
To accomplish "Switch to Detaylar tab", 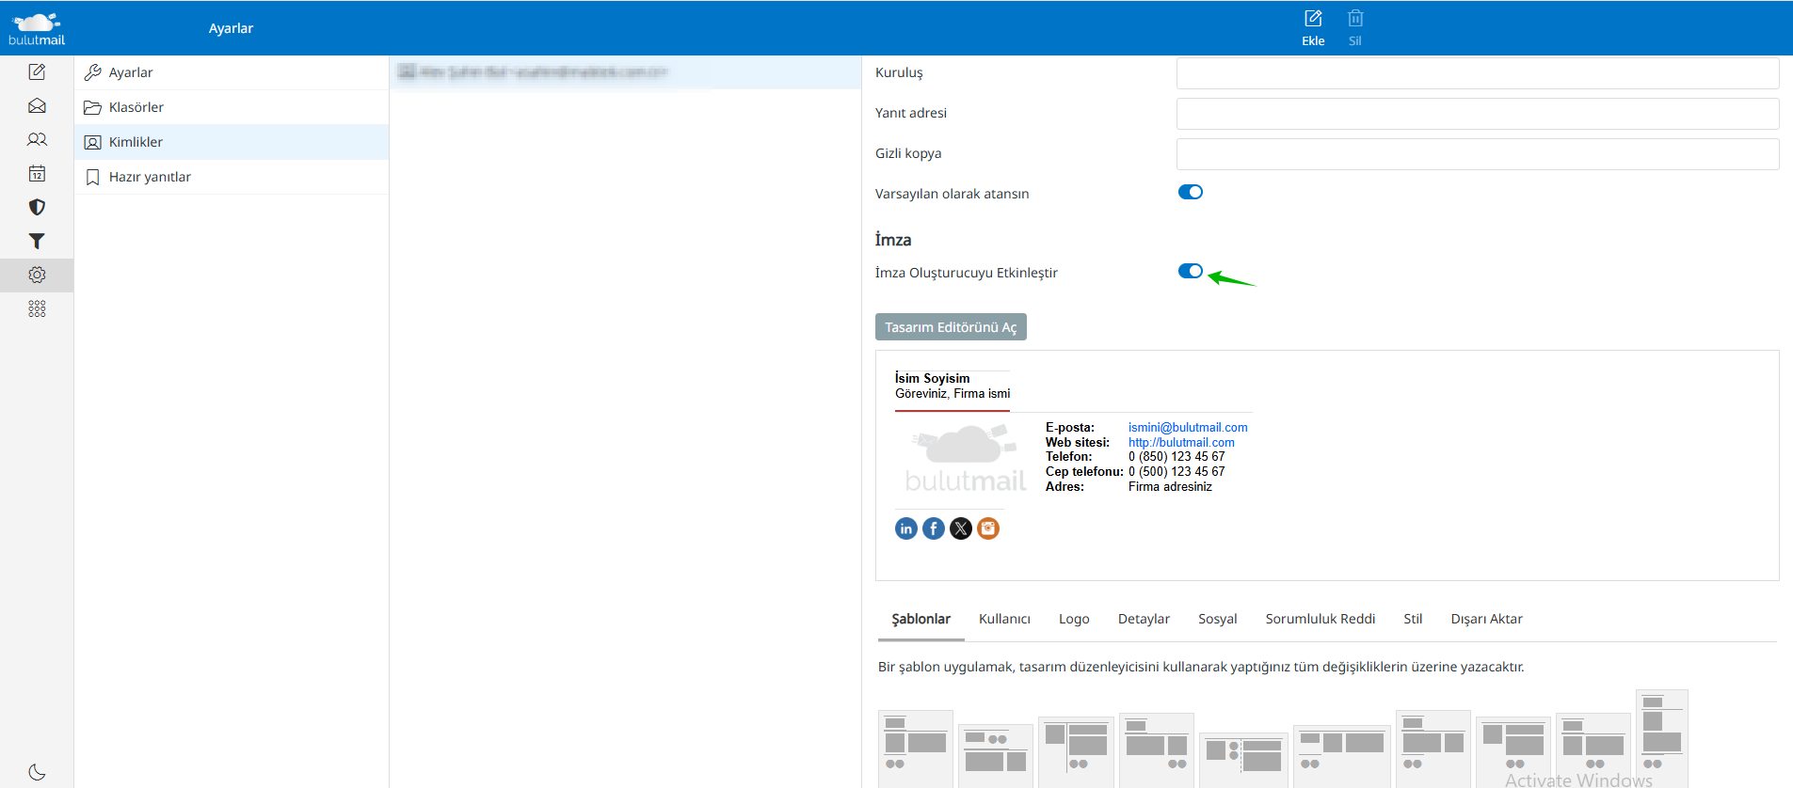I will (1144, 619).
